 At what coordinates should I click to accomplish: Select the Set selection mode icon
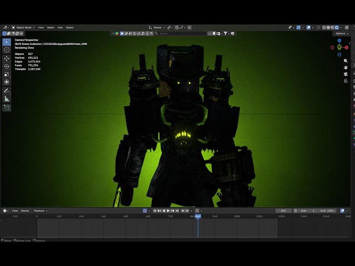pos(4,33)
